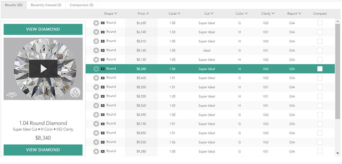The width and height of the screenshot is (342, 164).
Task: Play the diamond preview video
Action: 43,69
